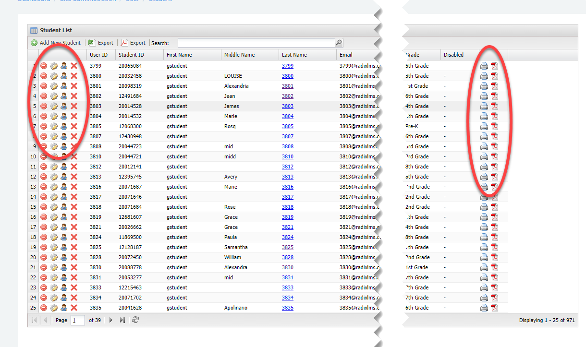Export the list to Excel
Viewport: 586px width, 347px height.
[101, 43]
